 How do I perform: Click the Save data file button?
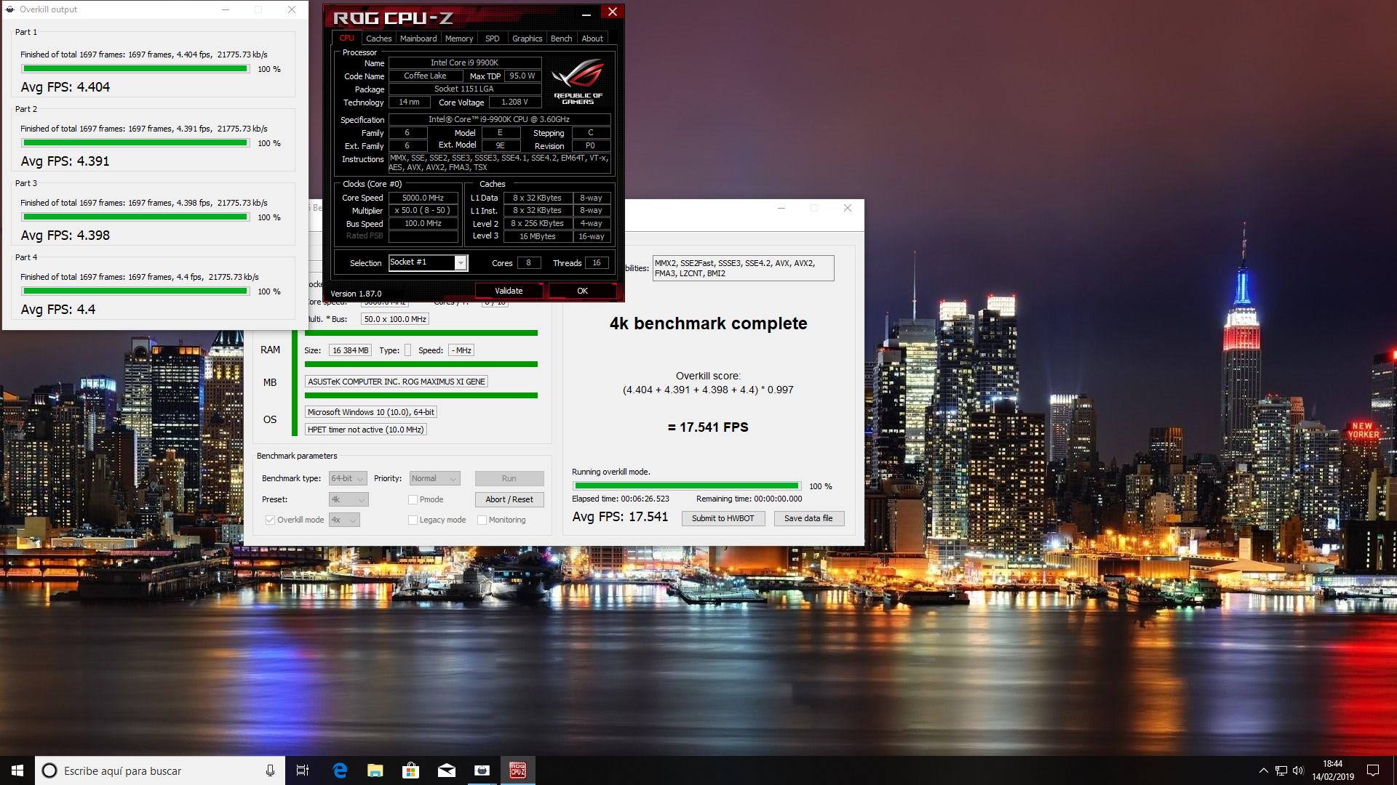point(808,518)
